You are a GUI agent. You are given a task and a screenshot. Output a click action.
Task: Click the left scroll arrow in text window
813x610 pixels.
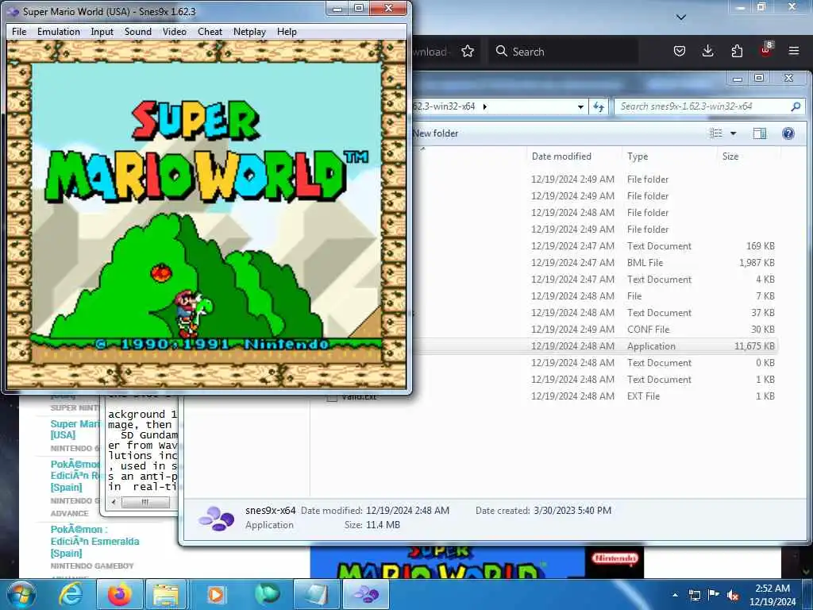(114, 502)
